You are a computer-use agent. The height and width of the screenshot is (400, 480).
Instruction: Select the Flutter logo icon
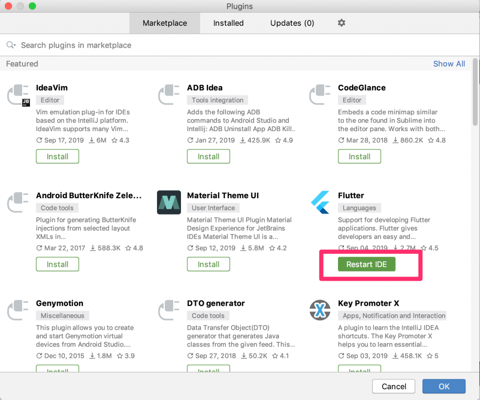(320, 202)
